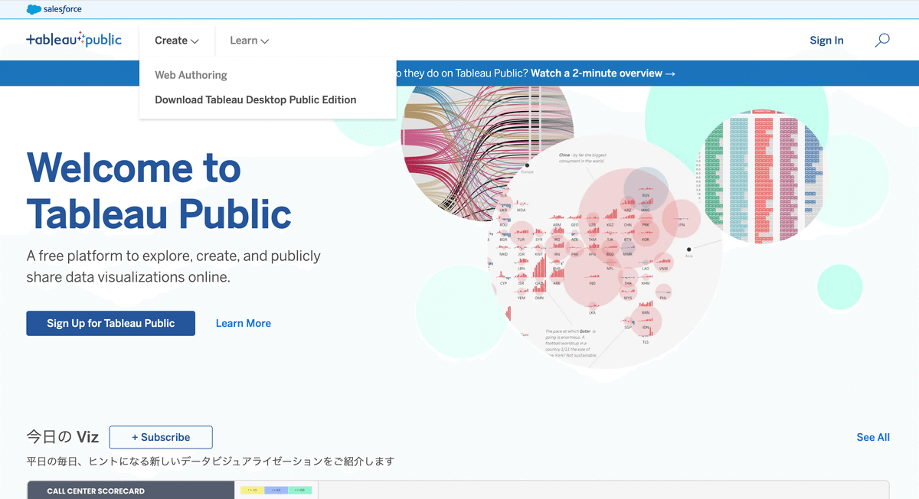Open the Tableau Public home logo
The height and width of the screenshot is (499, 919).
tap(74, 40)
